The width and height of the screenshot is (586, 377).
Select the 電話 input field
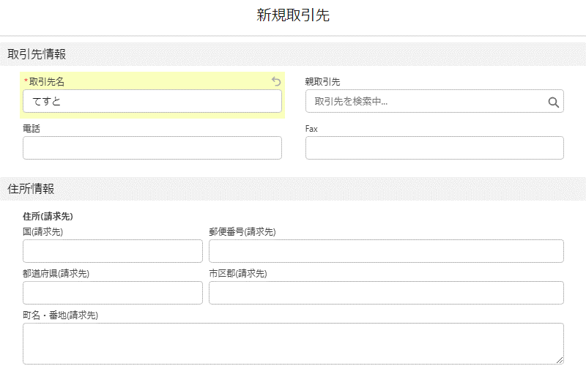[152, 148]
